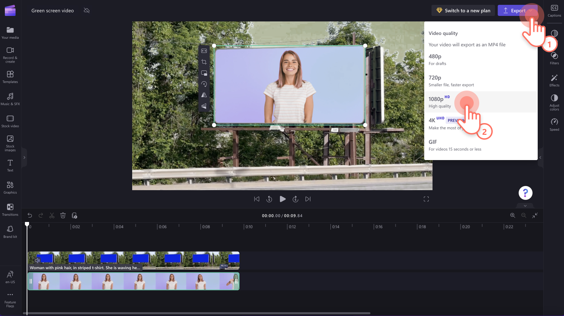The width and height of the screenshot is (564, 316).
Task: Select the Filters icon in the right sidebar
Action: pos(554,57)
